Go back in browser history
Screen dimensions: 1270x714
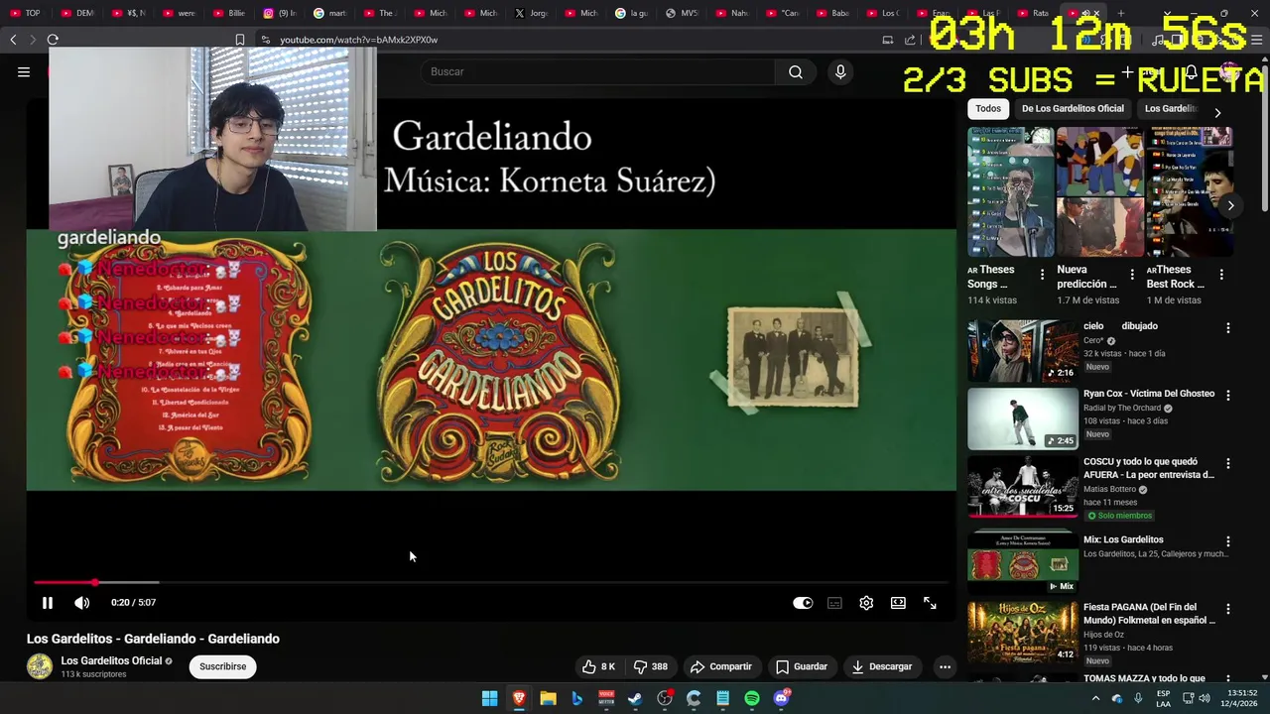13,40
